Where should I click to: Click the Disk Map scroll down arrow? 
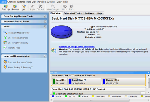tap(148, 93)
